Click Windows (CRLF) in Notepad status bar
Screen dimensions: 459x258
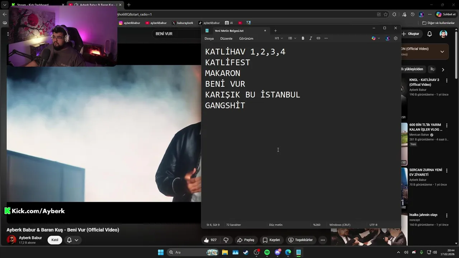(340, 225)
